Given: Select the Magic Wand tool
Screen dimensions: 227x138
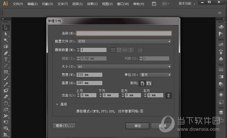Looking at the screenshot, I should click(x=6, y=40).
